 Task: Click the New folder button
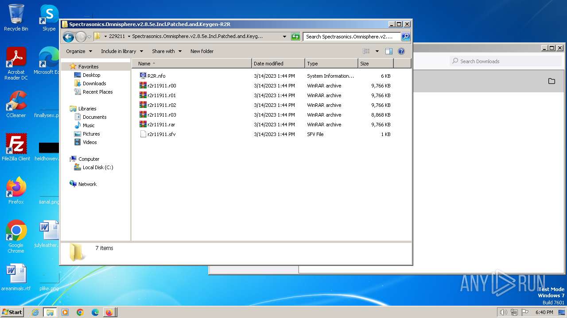tap(202, 51)
